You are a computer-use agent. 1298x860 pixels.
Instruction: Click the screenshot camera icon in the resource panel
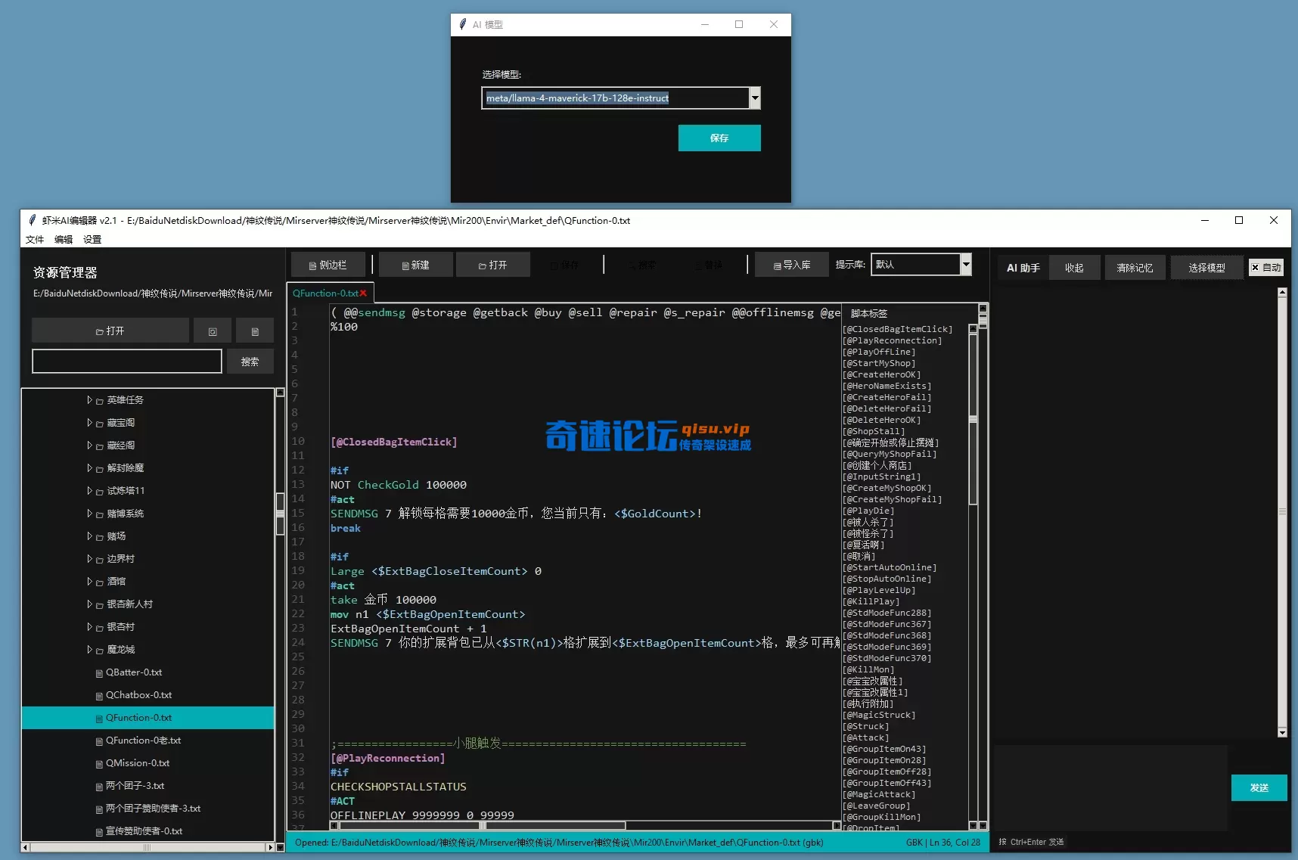(212, 331)
